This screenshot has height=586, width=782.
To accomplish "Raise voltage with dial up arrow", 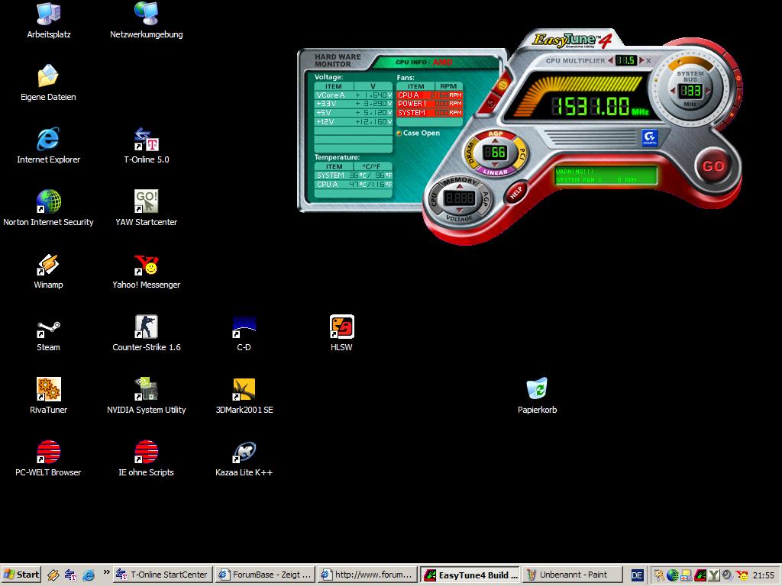I will coord(460,188).
